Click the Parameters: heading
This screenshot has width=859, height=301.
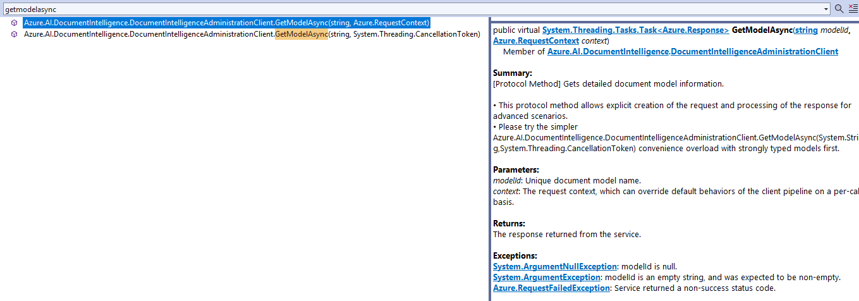[x=516, y=169]
